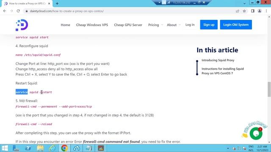Click the '5. Mở firewall:' heading
Viewport: 271px width, 152px height.
tap(27, 101)
